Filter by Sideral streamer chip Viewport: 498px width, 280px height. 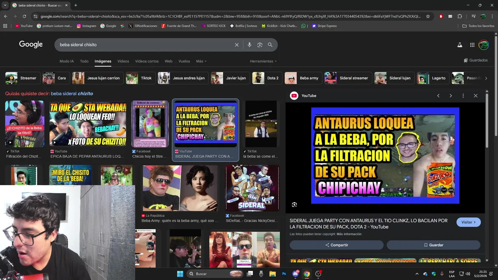pos(348,78)
